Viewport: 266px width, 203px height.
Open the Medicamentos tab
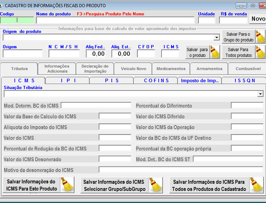[171, 69]
